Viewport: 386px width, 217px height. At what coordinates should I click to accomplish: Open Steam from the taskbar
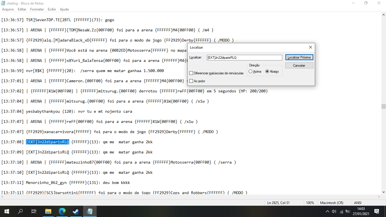76,211
